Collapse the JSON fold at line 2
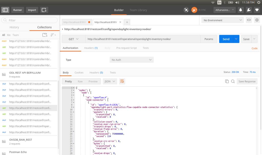 click(74, 90)
